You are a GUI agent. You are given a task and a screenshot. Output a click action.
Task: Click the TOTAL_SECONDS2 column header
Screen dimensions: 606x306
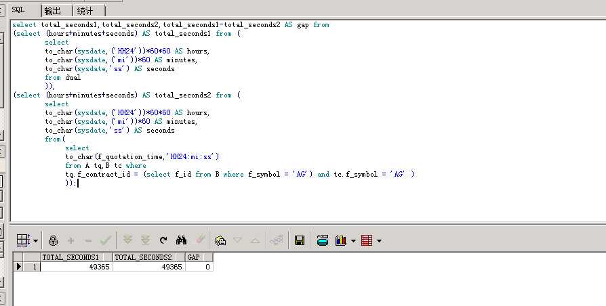(148, 257)
